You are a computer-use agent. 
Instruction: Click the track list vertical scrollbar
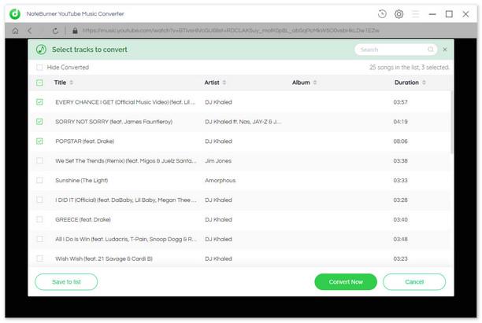click(x=451, y=123)
